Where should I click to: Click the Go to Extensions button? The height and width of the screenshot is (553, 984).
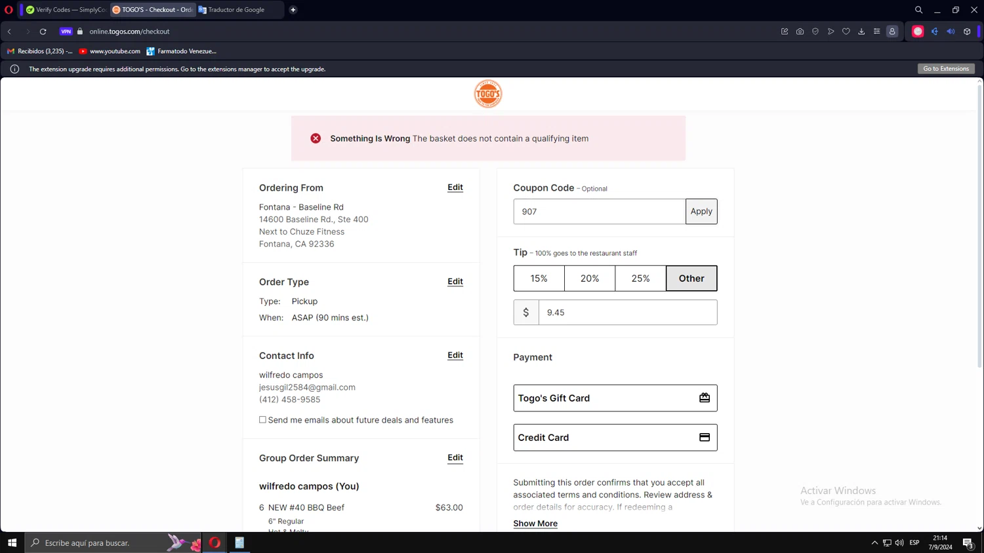tap(946, 69)
